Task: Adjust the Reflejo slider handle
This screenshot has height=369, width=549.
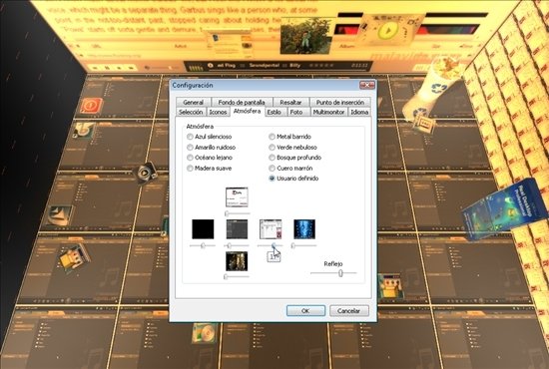Action: tap(340, 273)
